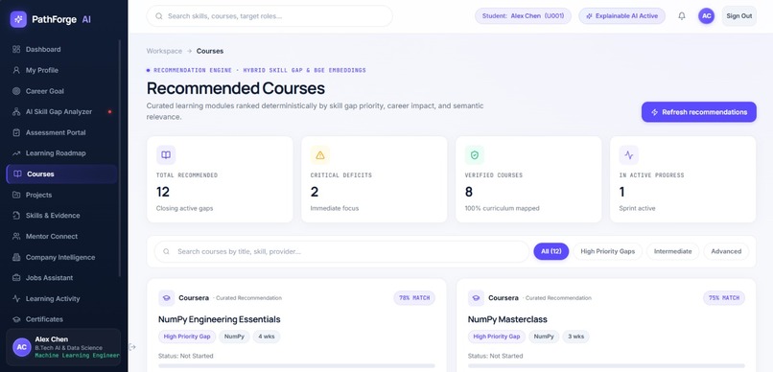Viewport: 773px width, 372px height.
Task: Open Jobs Assistant section
Action: [x=61, y=278]
